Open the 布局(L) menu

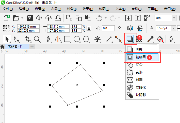[56, 9]
